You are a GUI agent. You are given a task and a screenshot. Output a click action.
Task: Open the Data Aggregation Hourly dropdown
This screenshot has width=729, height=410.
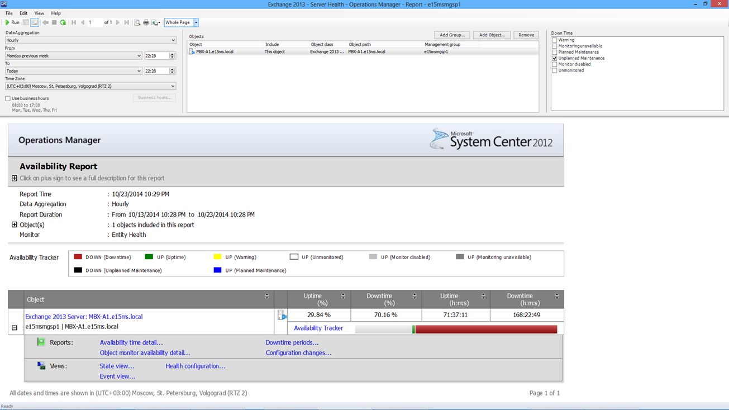tap(90, 40)
